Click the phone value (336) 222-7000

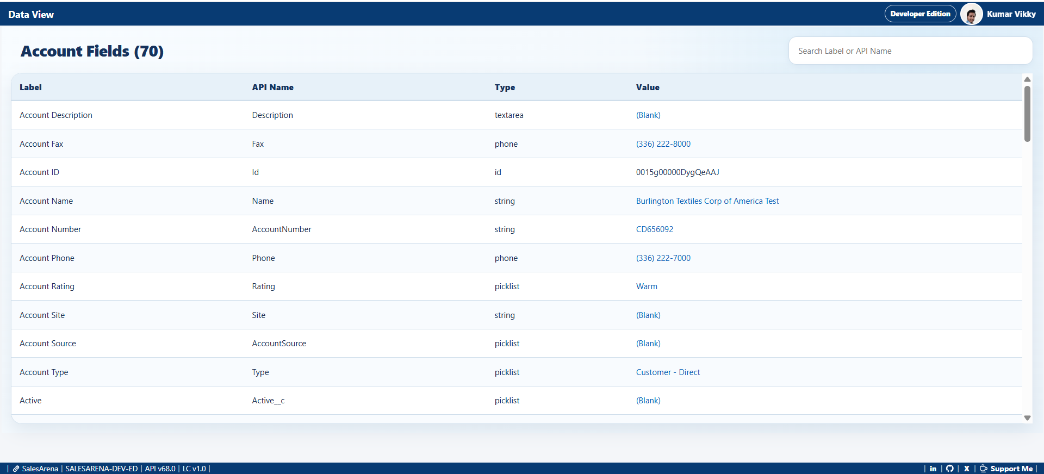663,258
